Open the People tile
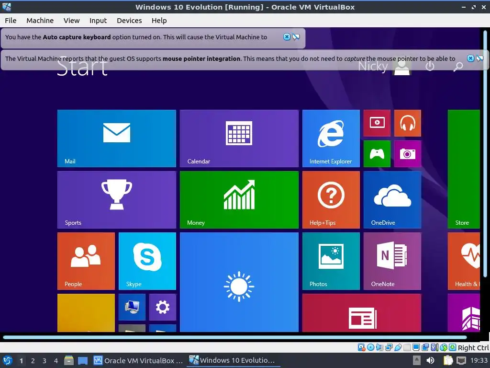 pyautogui.click(x=86, y=261)
